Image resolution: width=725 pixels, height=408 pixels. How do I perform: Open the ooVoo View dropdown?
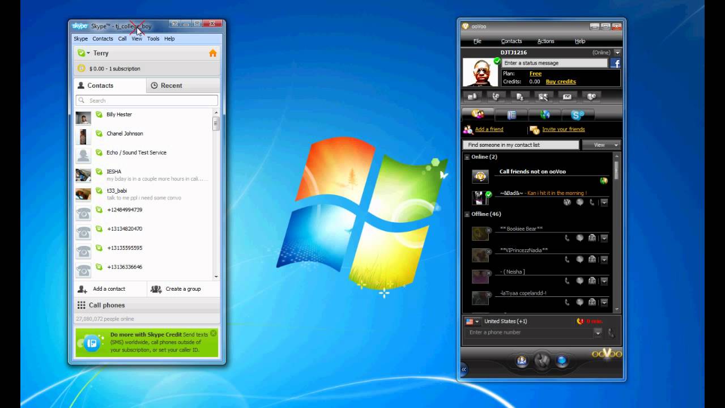click(601, 145)
